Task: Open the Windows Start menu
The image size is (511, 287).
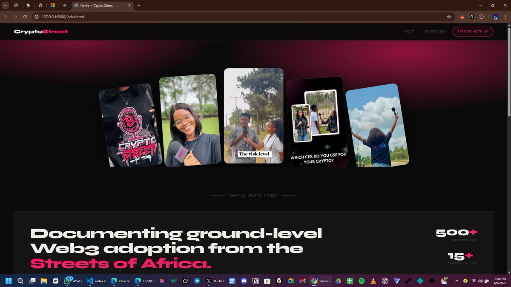Action: point(9,281)
